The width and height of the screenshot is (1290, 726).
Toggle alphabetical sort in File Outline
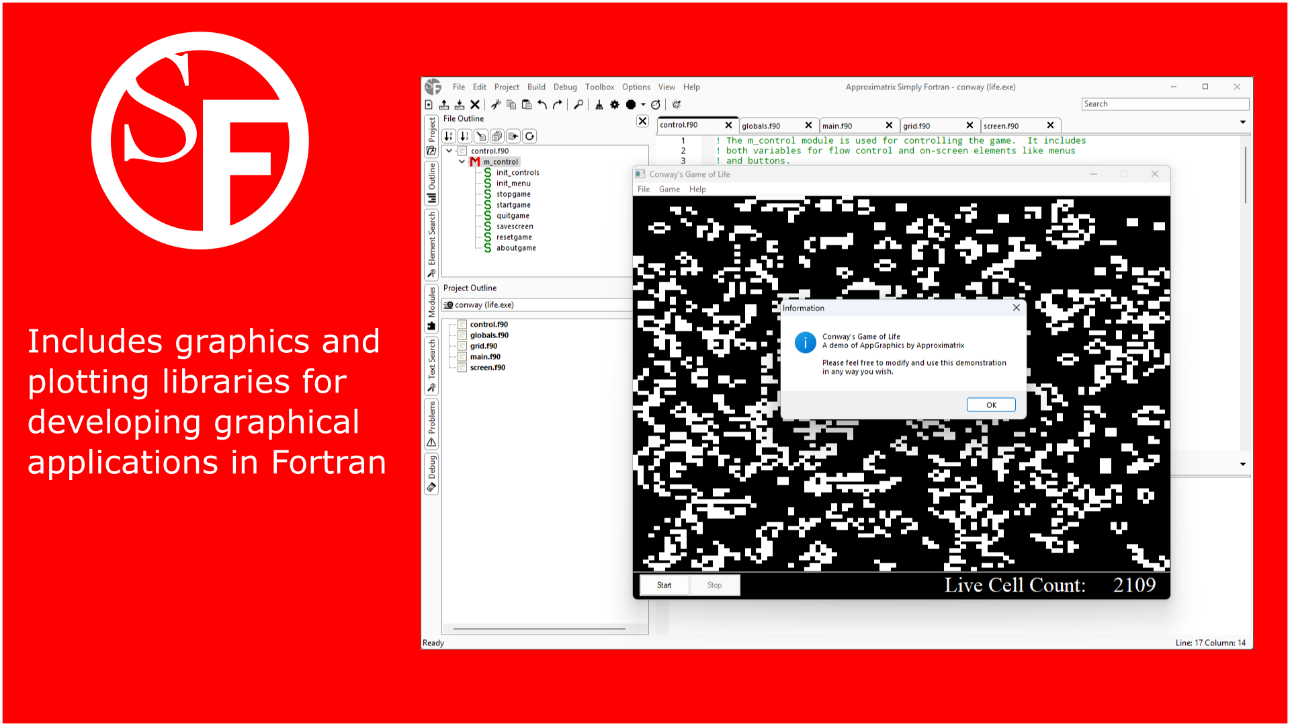click(449, 136)
